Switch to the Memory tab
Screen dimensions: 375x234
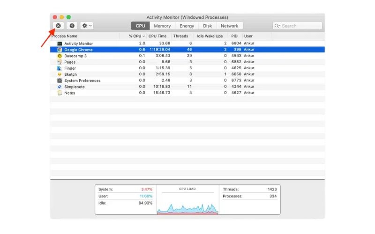(162, 26)
